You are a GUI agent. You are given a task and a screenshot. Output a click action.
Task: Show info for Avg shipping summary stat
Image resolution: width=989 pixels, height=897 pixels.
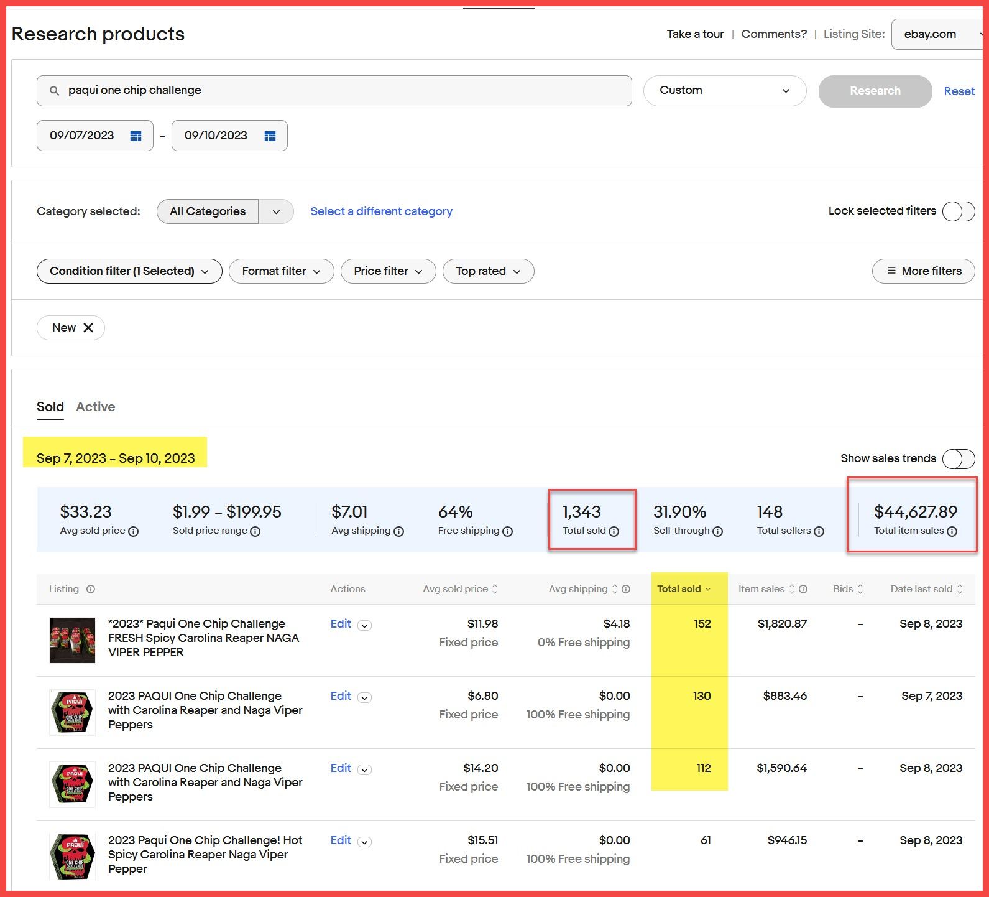click(x=399, y=531)
